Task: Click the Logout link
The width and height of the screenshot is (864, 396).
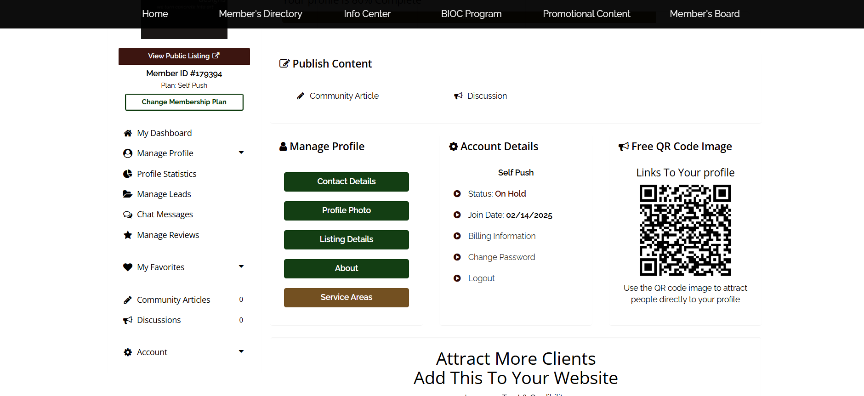Action: 481,278
